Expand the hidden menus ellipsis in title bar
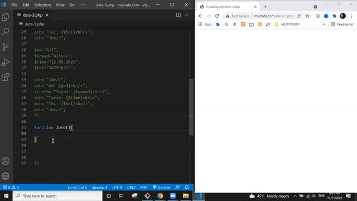The height and width of the screenshot is (201, 357). [x=83, y=5]
